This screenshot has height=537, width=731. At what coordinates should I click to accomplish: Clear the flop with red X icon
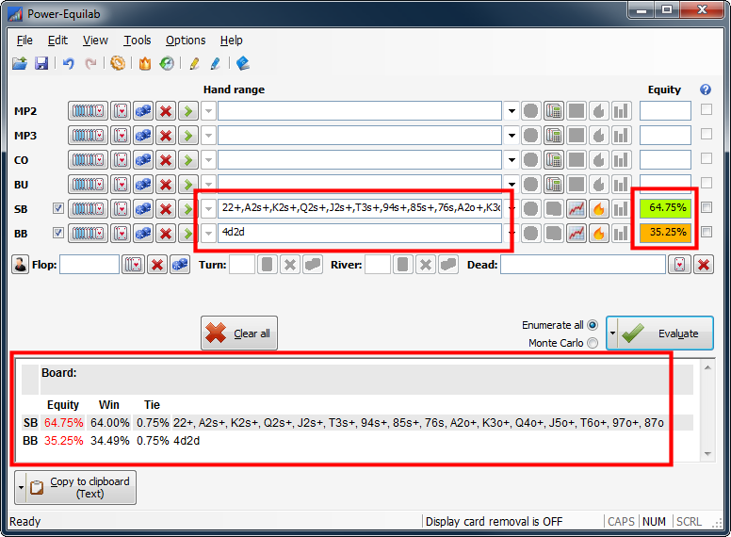pyautogui.click(x=157, y=265)
